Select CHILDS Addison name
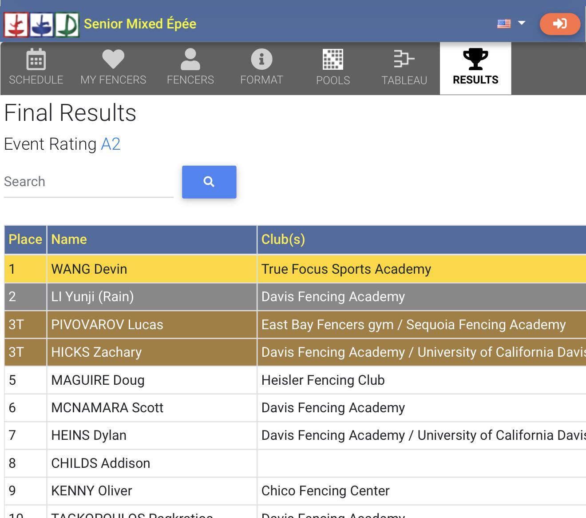The height and width of the screenshot is (518, 586). tap(100, 463)
